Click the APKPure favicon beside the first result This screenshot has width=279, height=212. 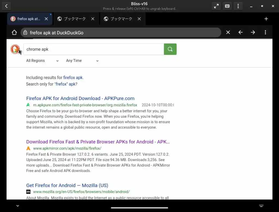click(28, 105)
